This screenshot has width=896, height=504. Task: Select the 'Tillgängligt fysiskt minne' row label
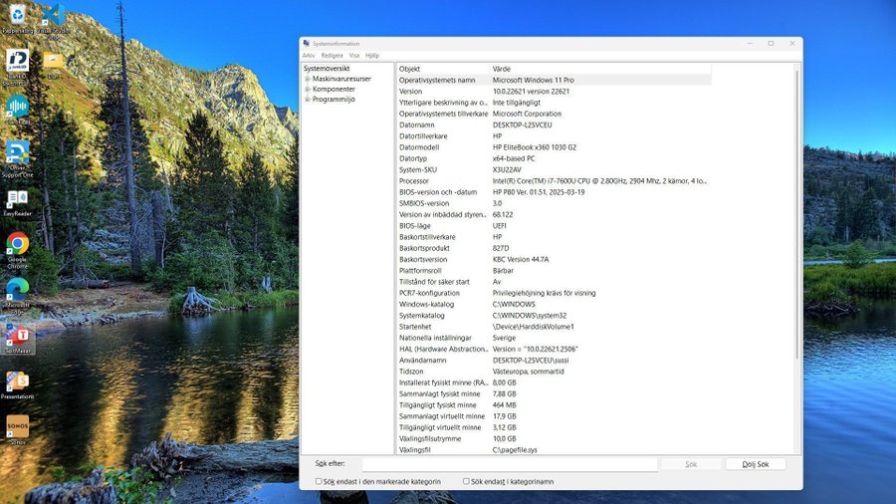pos(438,405)
